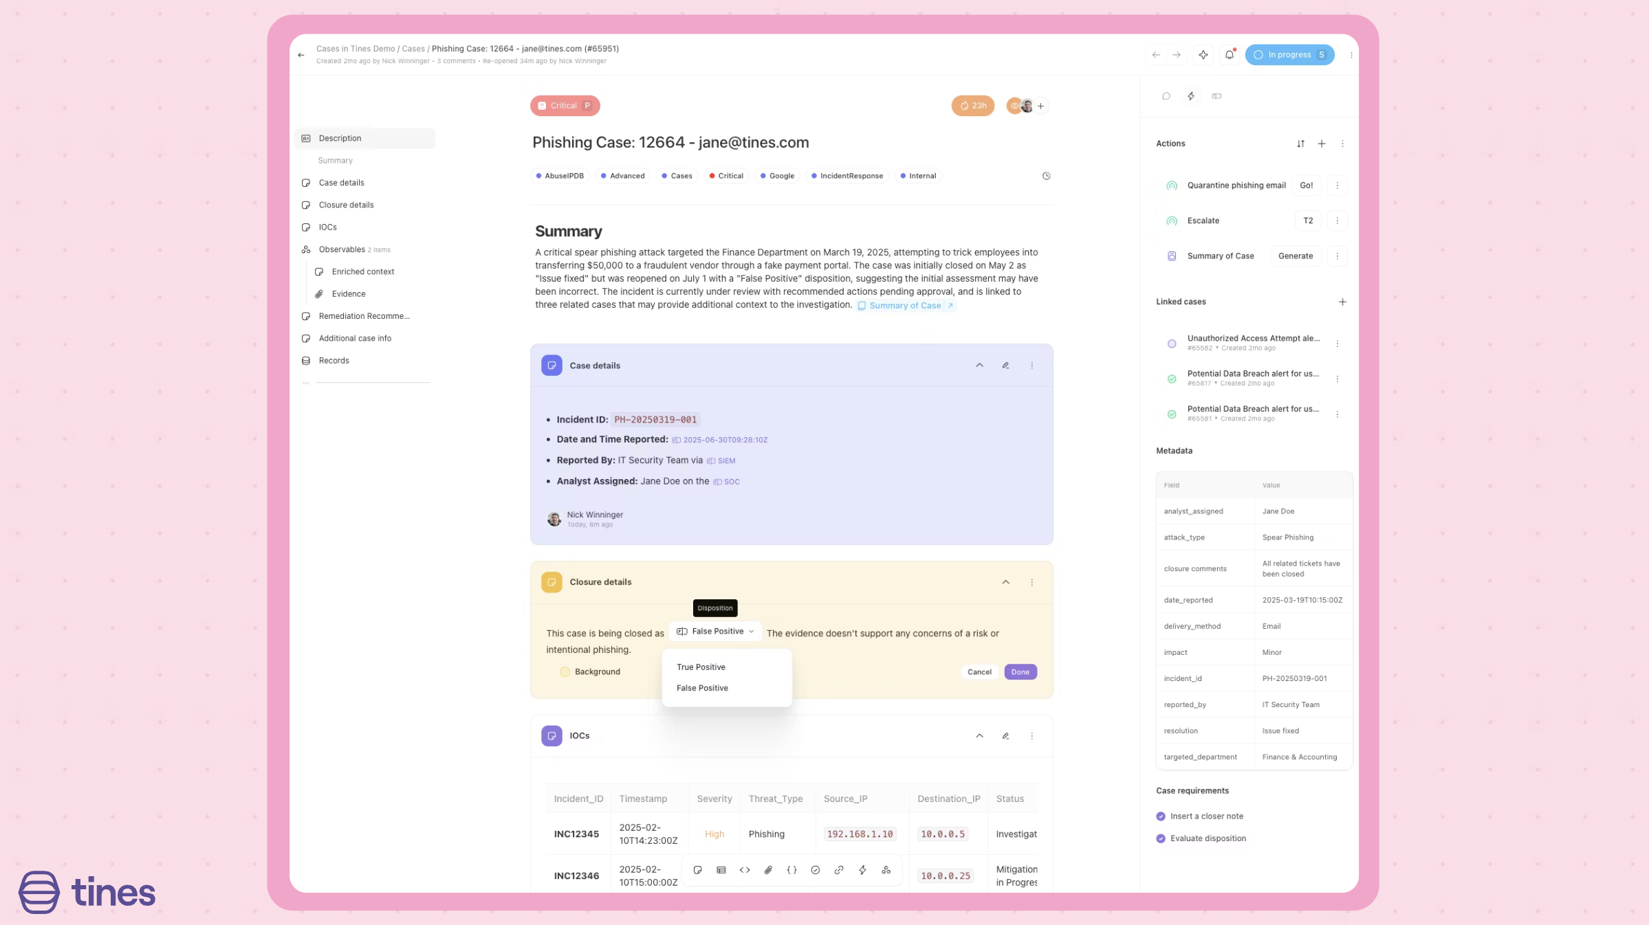Image resolution: width=1649 pixels, height=925 pixels.
Task: Open the False Positive disposition dropdown
Action: tap(715, 632)
